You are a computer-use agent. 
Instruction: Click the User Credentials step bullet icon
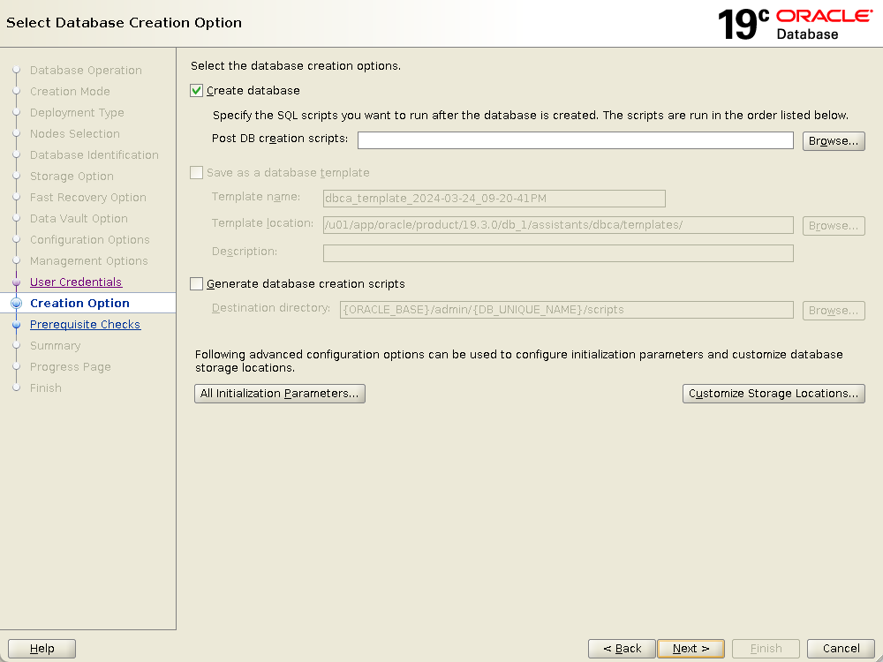click(16, 282)
